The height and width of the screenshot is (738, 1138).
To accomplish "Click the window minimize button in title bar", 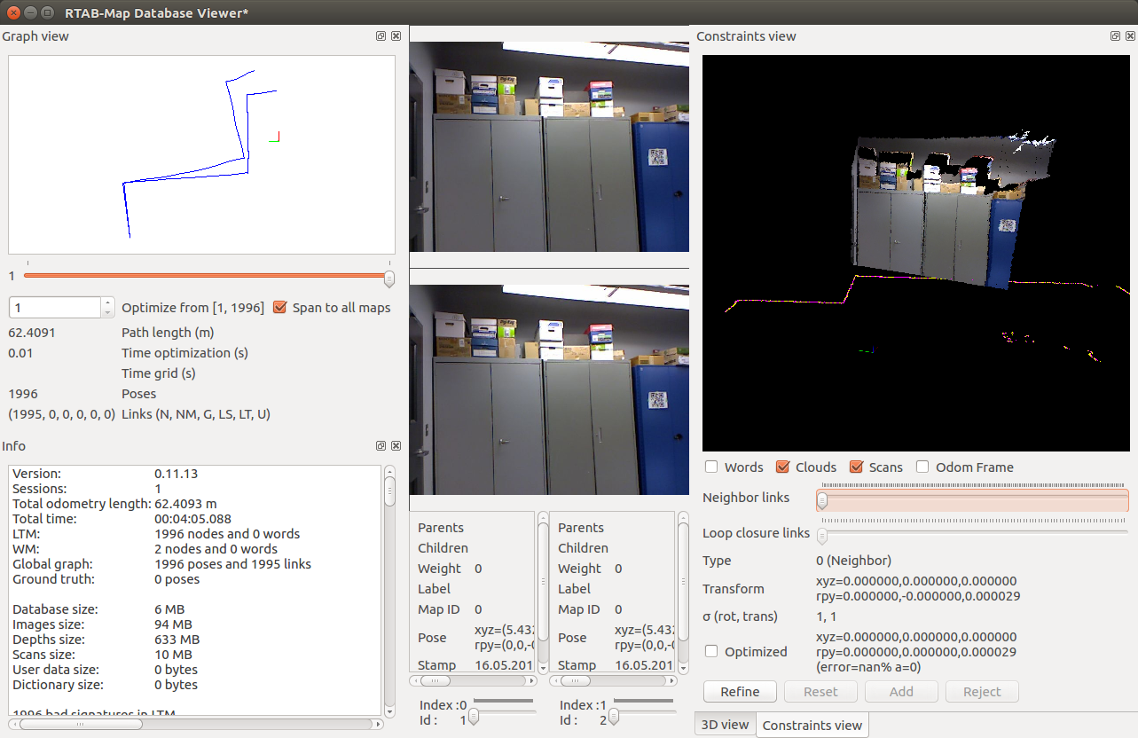I will [x=31, y=13].
